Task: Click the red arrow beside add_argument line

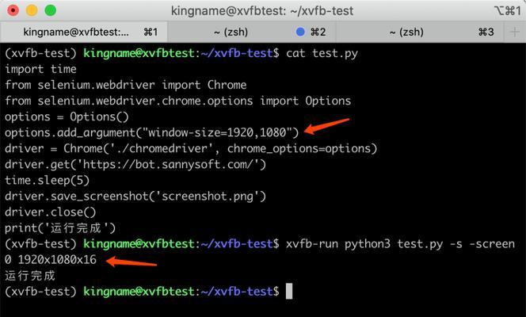Action: (x=326, y=126)
